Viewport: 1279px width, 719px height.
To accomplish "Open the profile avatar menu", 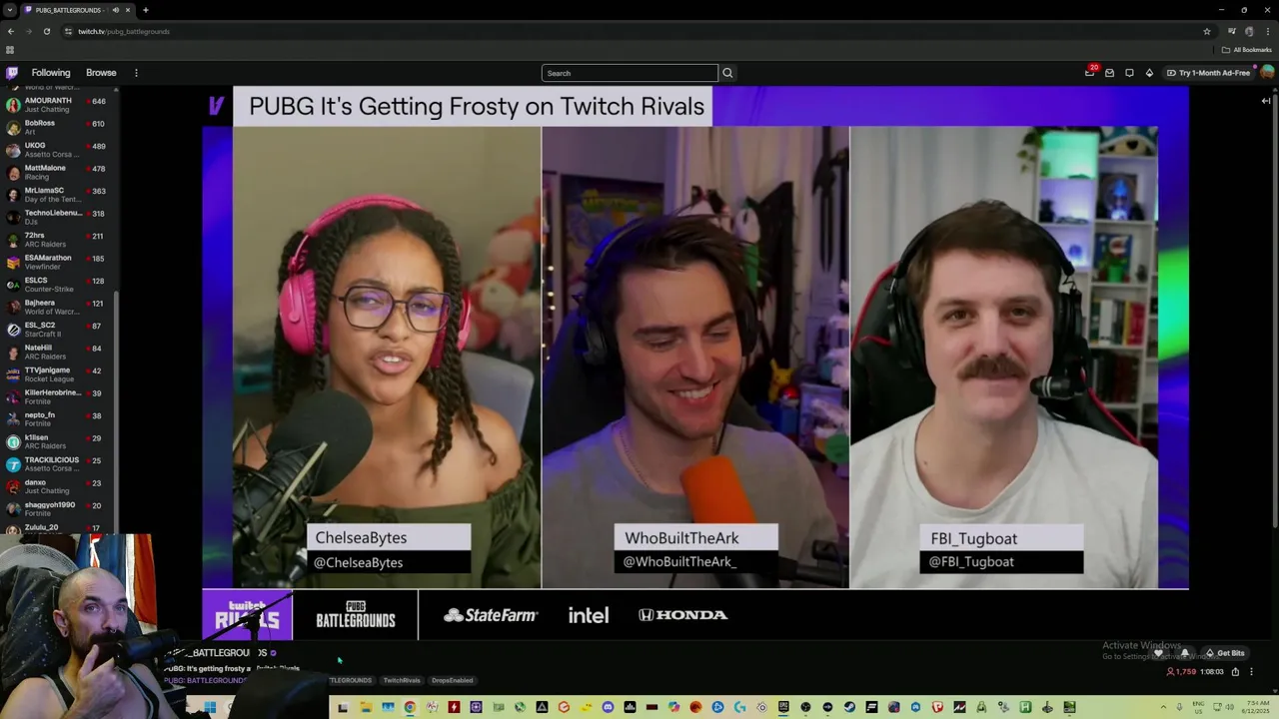I will coord(1267,73).
